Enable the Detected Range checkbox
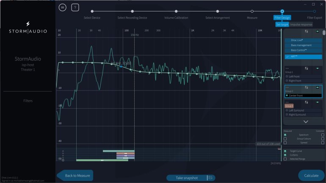The height and width of the screenshot is (183, 326). tap(285, 159)
